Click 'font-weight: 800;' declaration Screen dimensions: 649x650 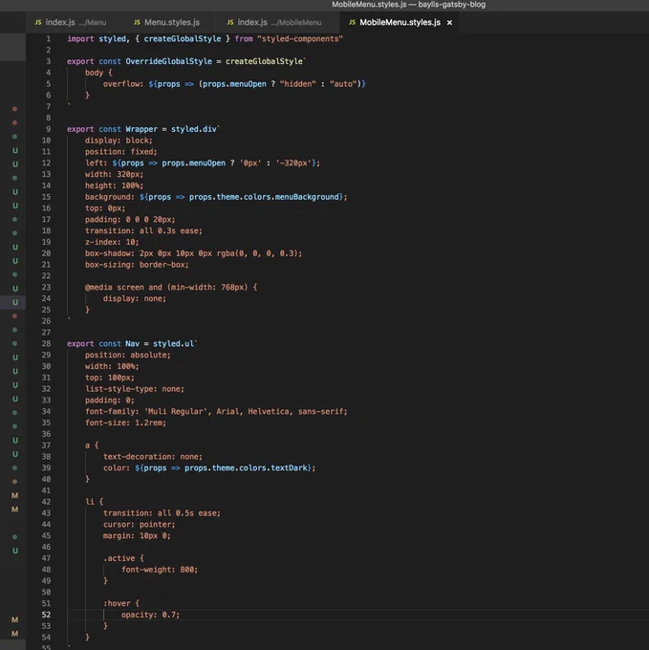click(x=160, y=570)
